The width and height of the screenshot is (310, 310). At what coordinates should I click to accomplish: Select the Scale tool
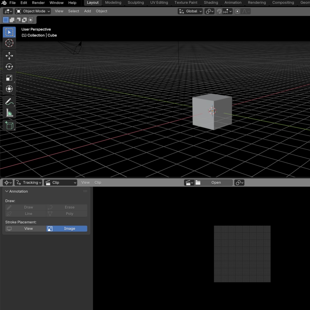tap(9, 78)
